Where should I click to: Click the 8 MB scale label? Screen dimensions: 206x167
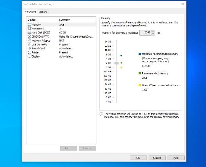tap(108, 97)
